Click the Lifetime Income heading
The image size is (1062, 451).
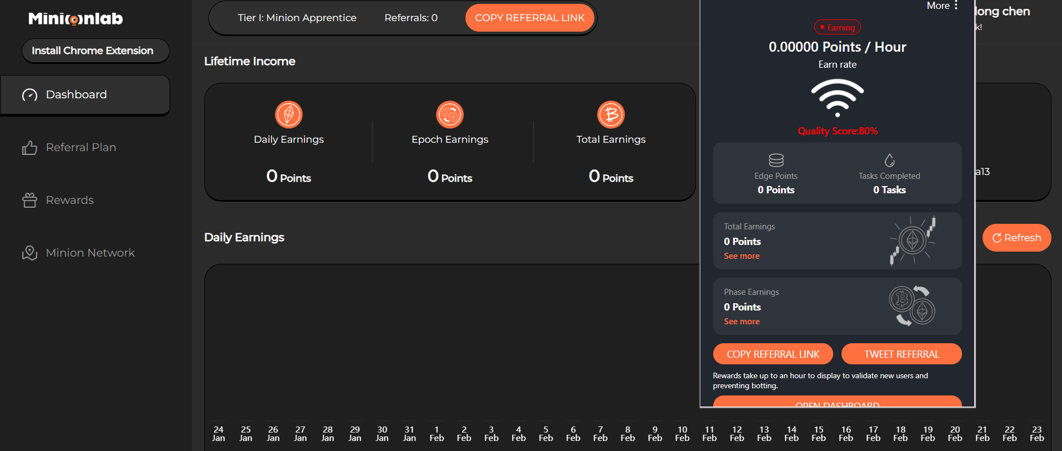coord(250,61)
